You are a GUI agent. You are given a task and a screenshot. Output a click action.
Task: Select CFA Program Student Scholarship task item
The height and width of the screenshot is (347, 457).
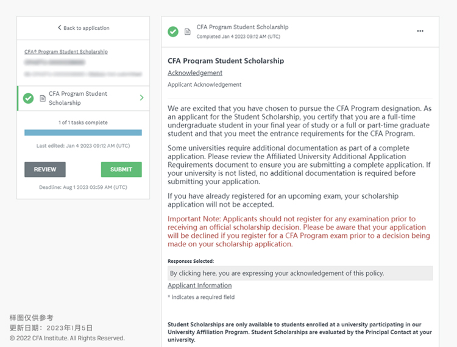(x=78, y=98)
